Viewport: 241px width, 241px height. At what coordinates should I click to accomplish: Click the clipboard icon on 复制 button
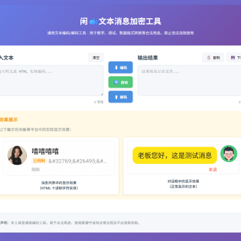point(209,58)
